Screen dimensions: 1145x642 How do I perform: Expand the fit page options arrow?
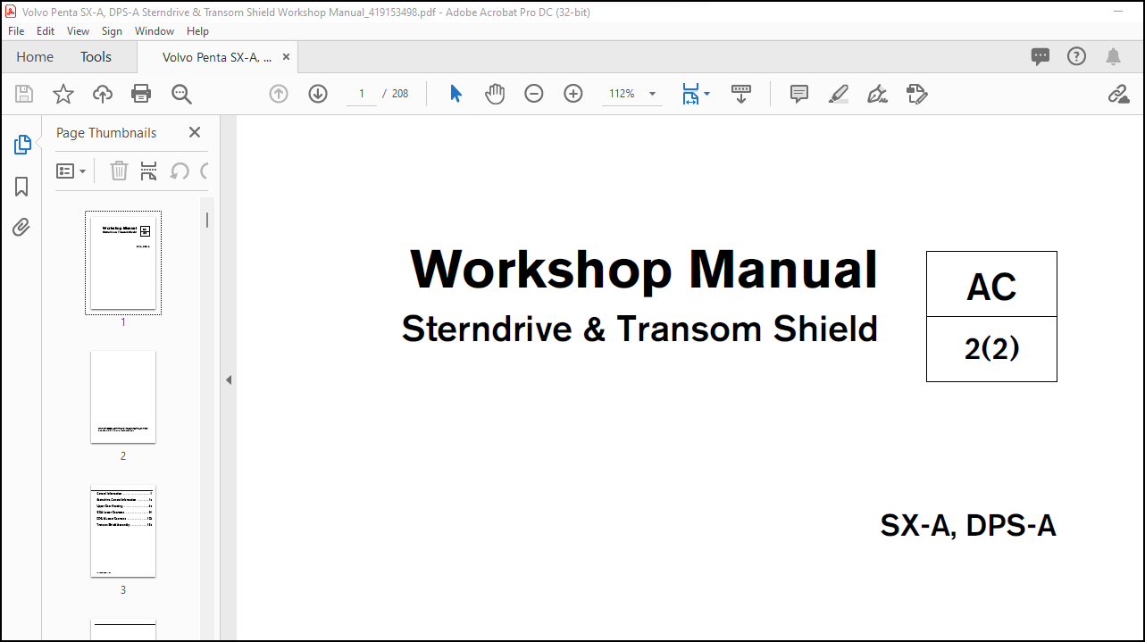[x=706, y=94]
